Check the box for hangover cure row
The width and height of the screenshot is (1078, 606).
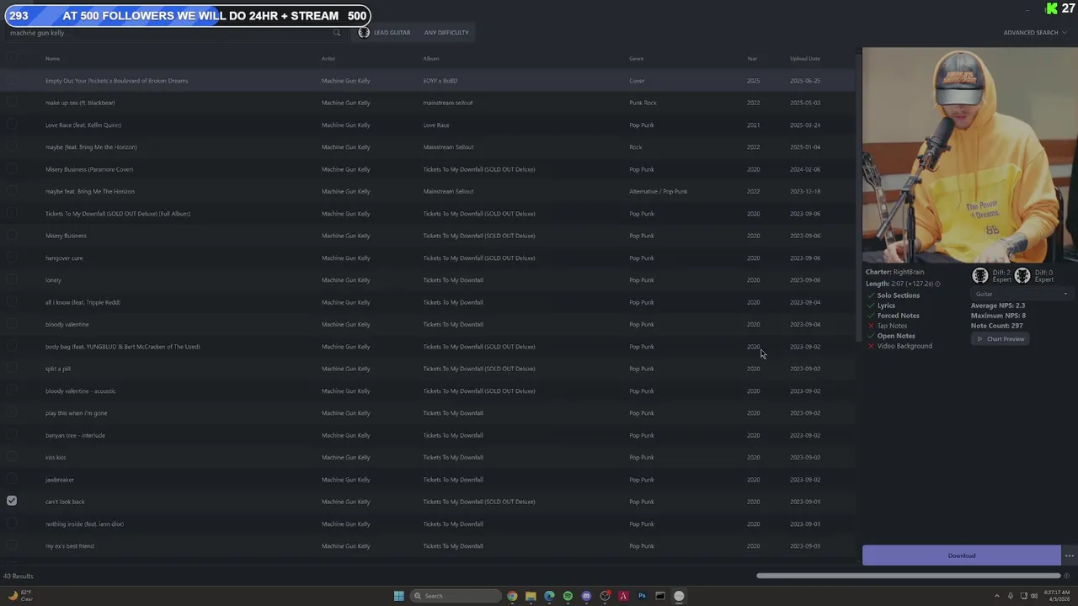tap(12, 258)
